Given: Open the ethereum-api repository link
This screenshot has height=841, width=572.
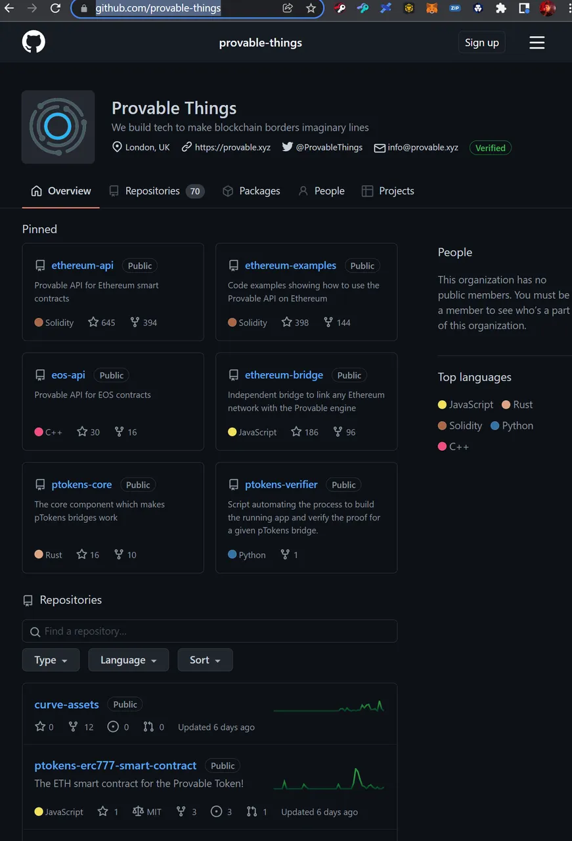Looking at the screenshot, I should (x=83, y=265).
